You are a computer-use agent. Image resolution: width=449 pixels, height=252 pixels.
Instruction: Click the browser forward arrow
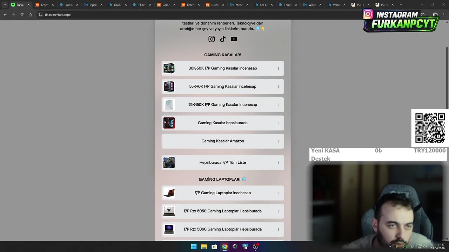click(x=13, y=15)
